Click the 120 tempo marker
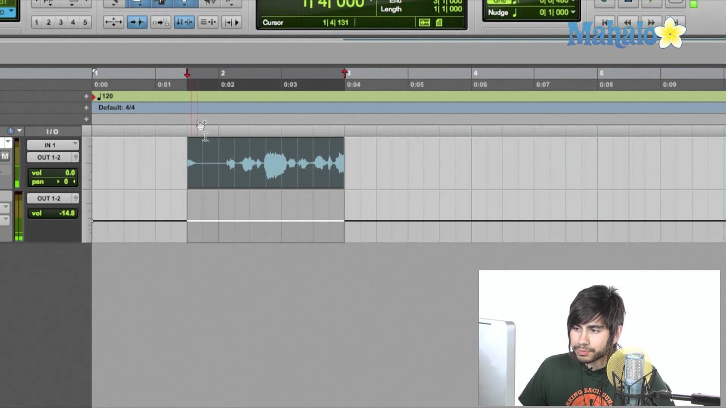This screenshot has width=726, height=408. click(x=105, y=96)
